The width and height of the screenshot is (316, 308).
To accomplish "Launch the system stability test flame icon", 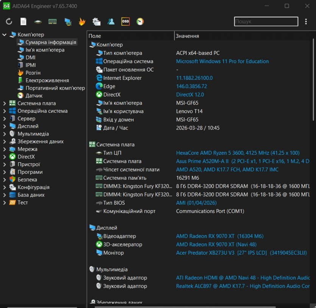I will coord(82,22).
